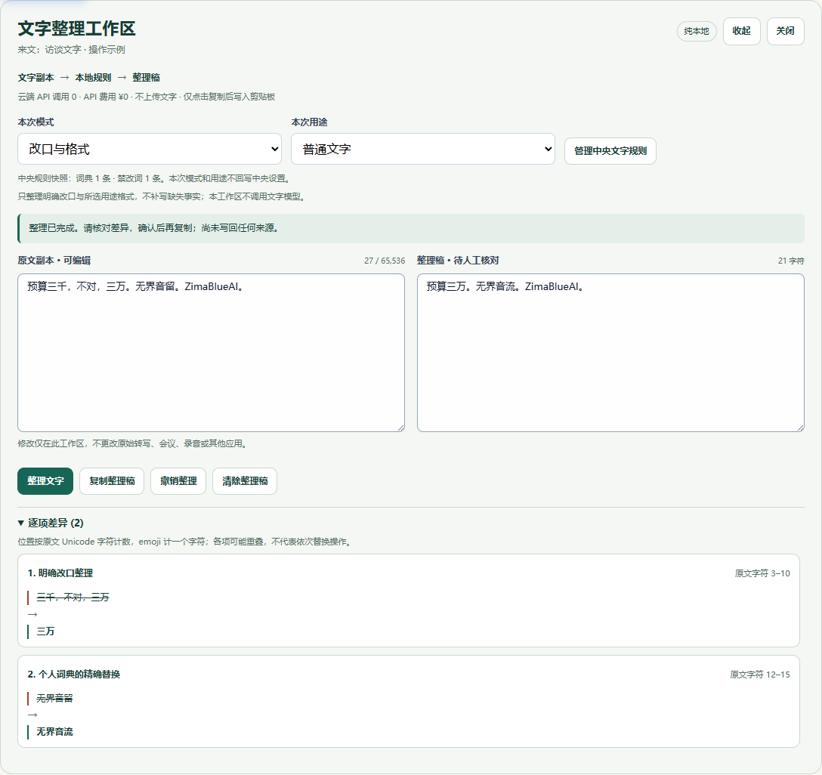Click the 整理已完成 status banner
The width and height of the screenshot is (822, 775).
411,228
